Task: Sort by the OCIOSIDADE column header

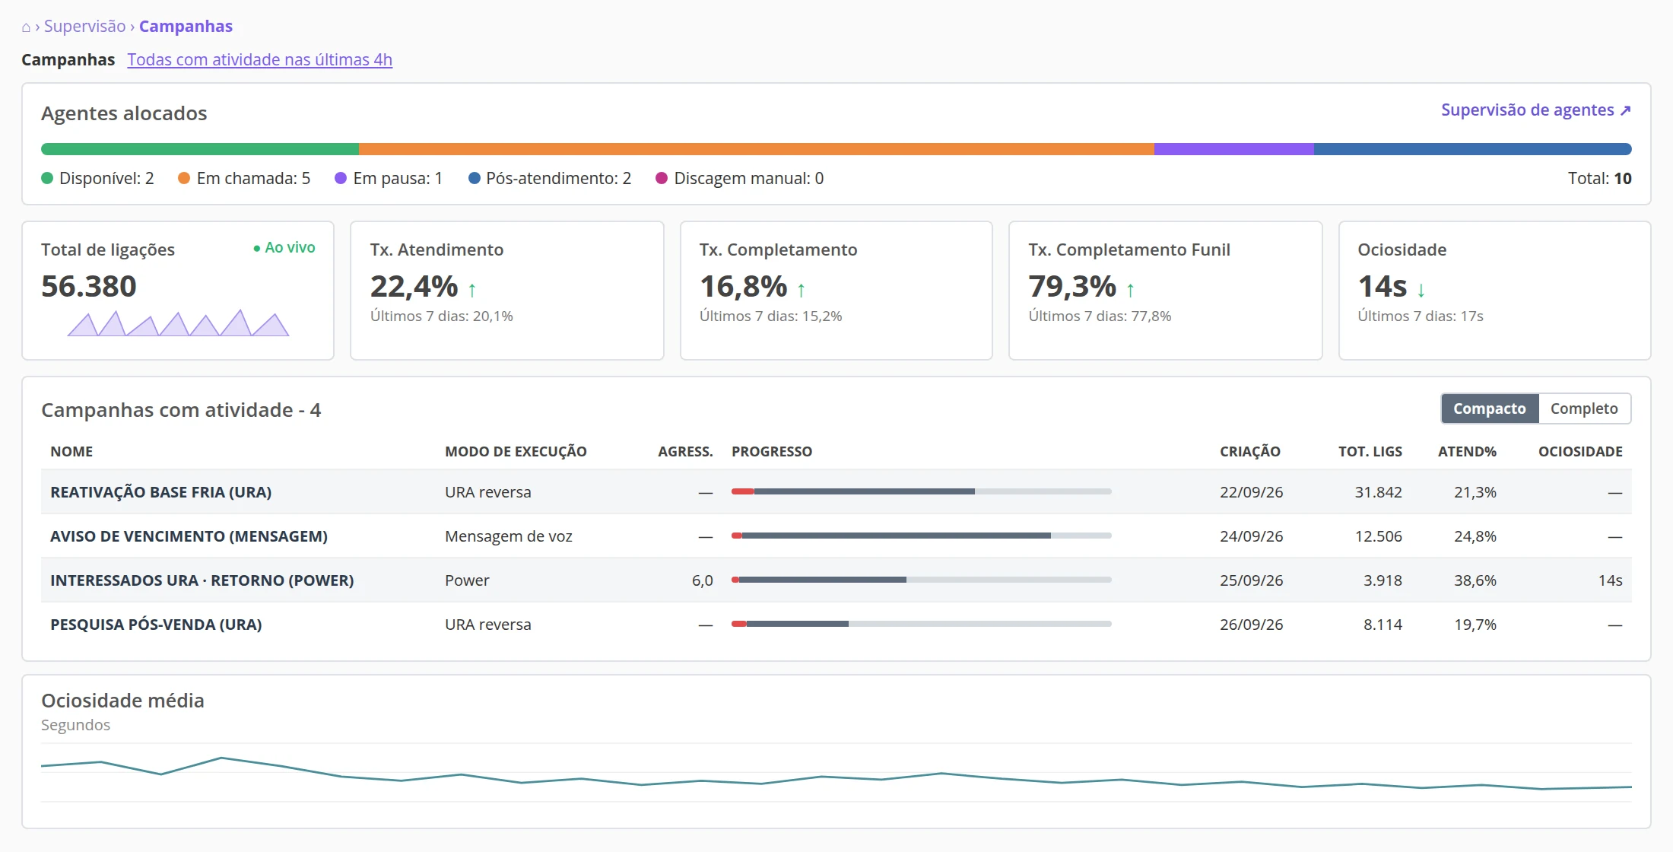Action: 1580,451
